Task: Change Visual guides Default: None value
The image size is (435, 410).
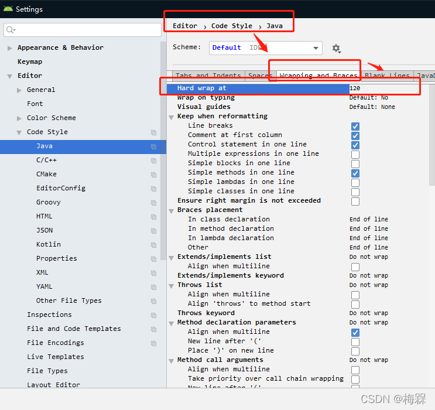Action: coord(372,107)
